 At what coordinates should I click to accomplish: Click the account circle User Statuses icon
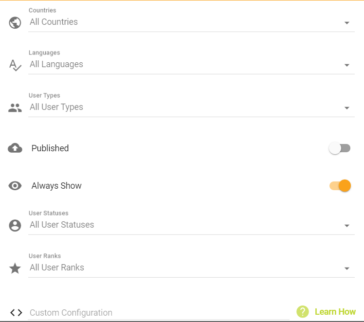[15, 226]
